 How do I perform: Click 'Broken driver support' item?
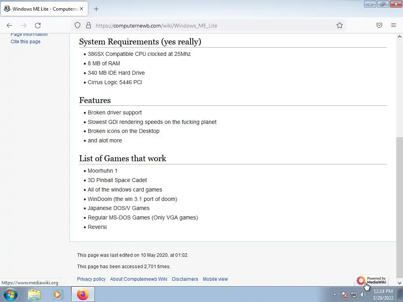click(x=115, y=112)
